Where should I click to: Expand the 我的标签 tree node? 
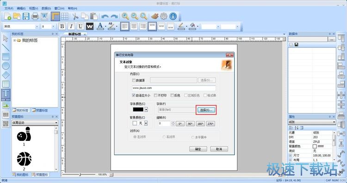(15, 40)
